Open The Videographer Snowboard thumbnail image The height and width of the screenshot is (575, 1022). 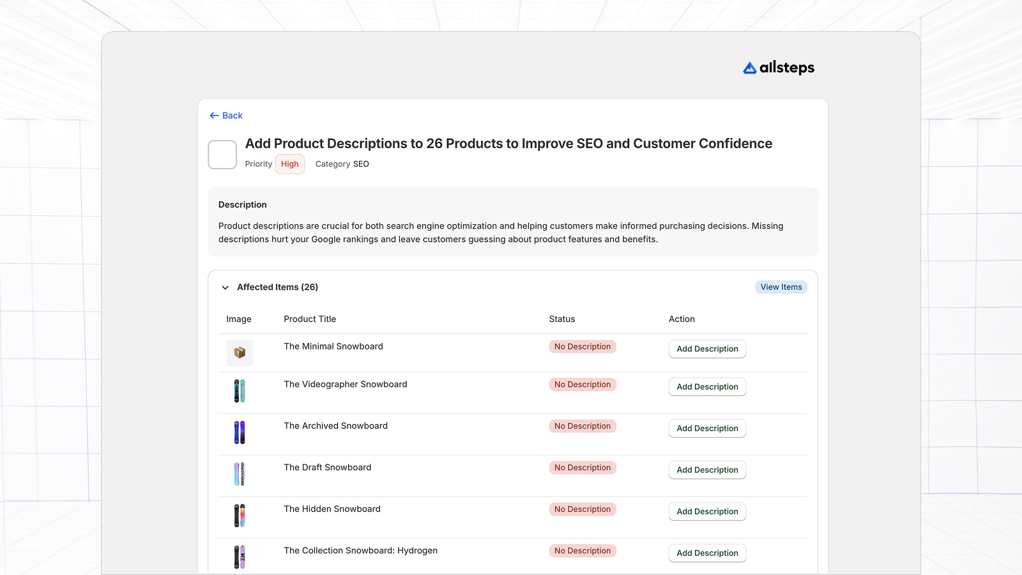(x=240, y=391)
